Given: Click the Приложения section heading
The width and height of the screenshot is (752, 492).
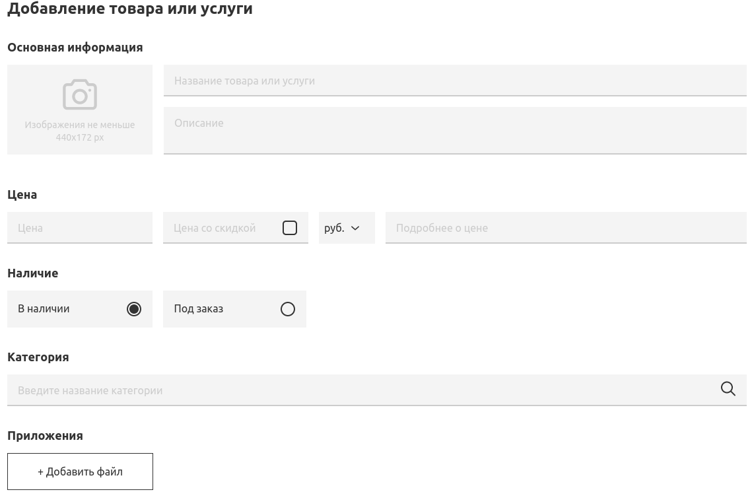Looking at the screenshot, I should (x=45, y=436).
